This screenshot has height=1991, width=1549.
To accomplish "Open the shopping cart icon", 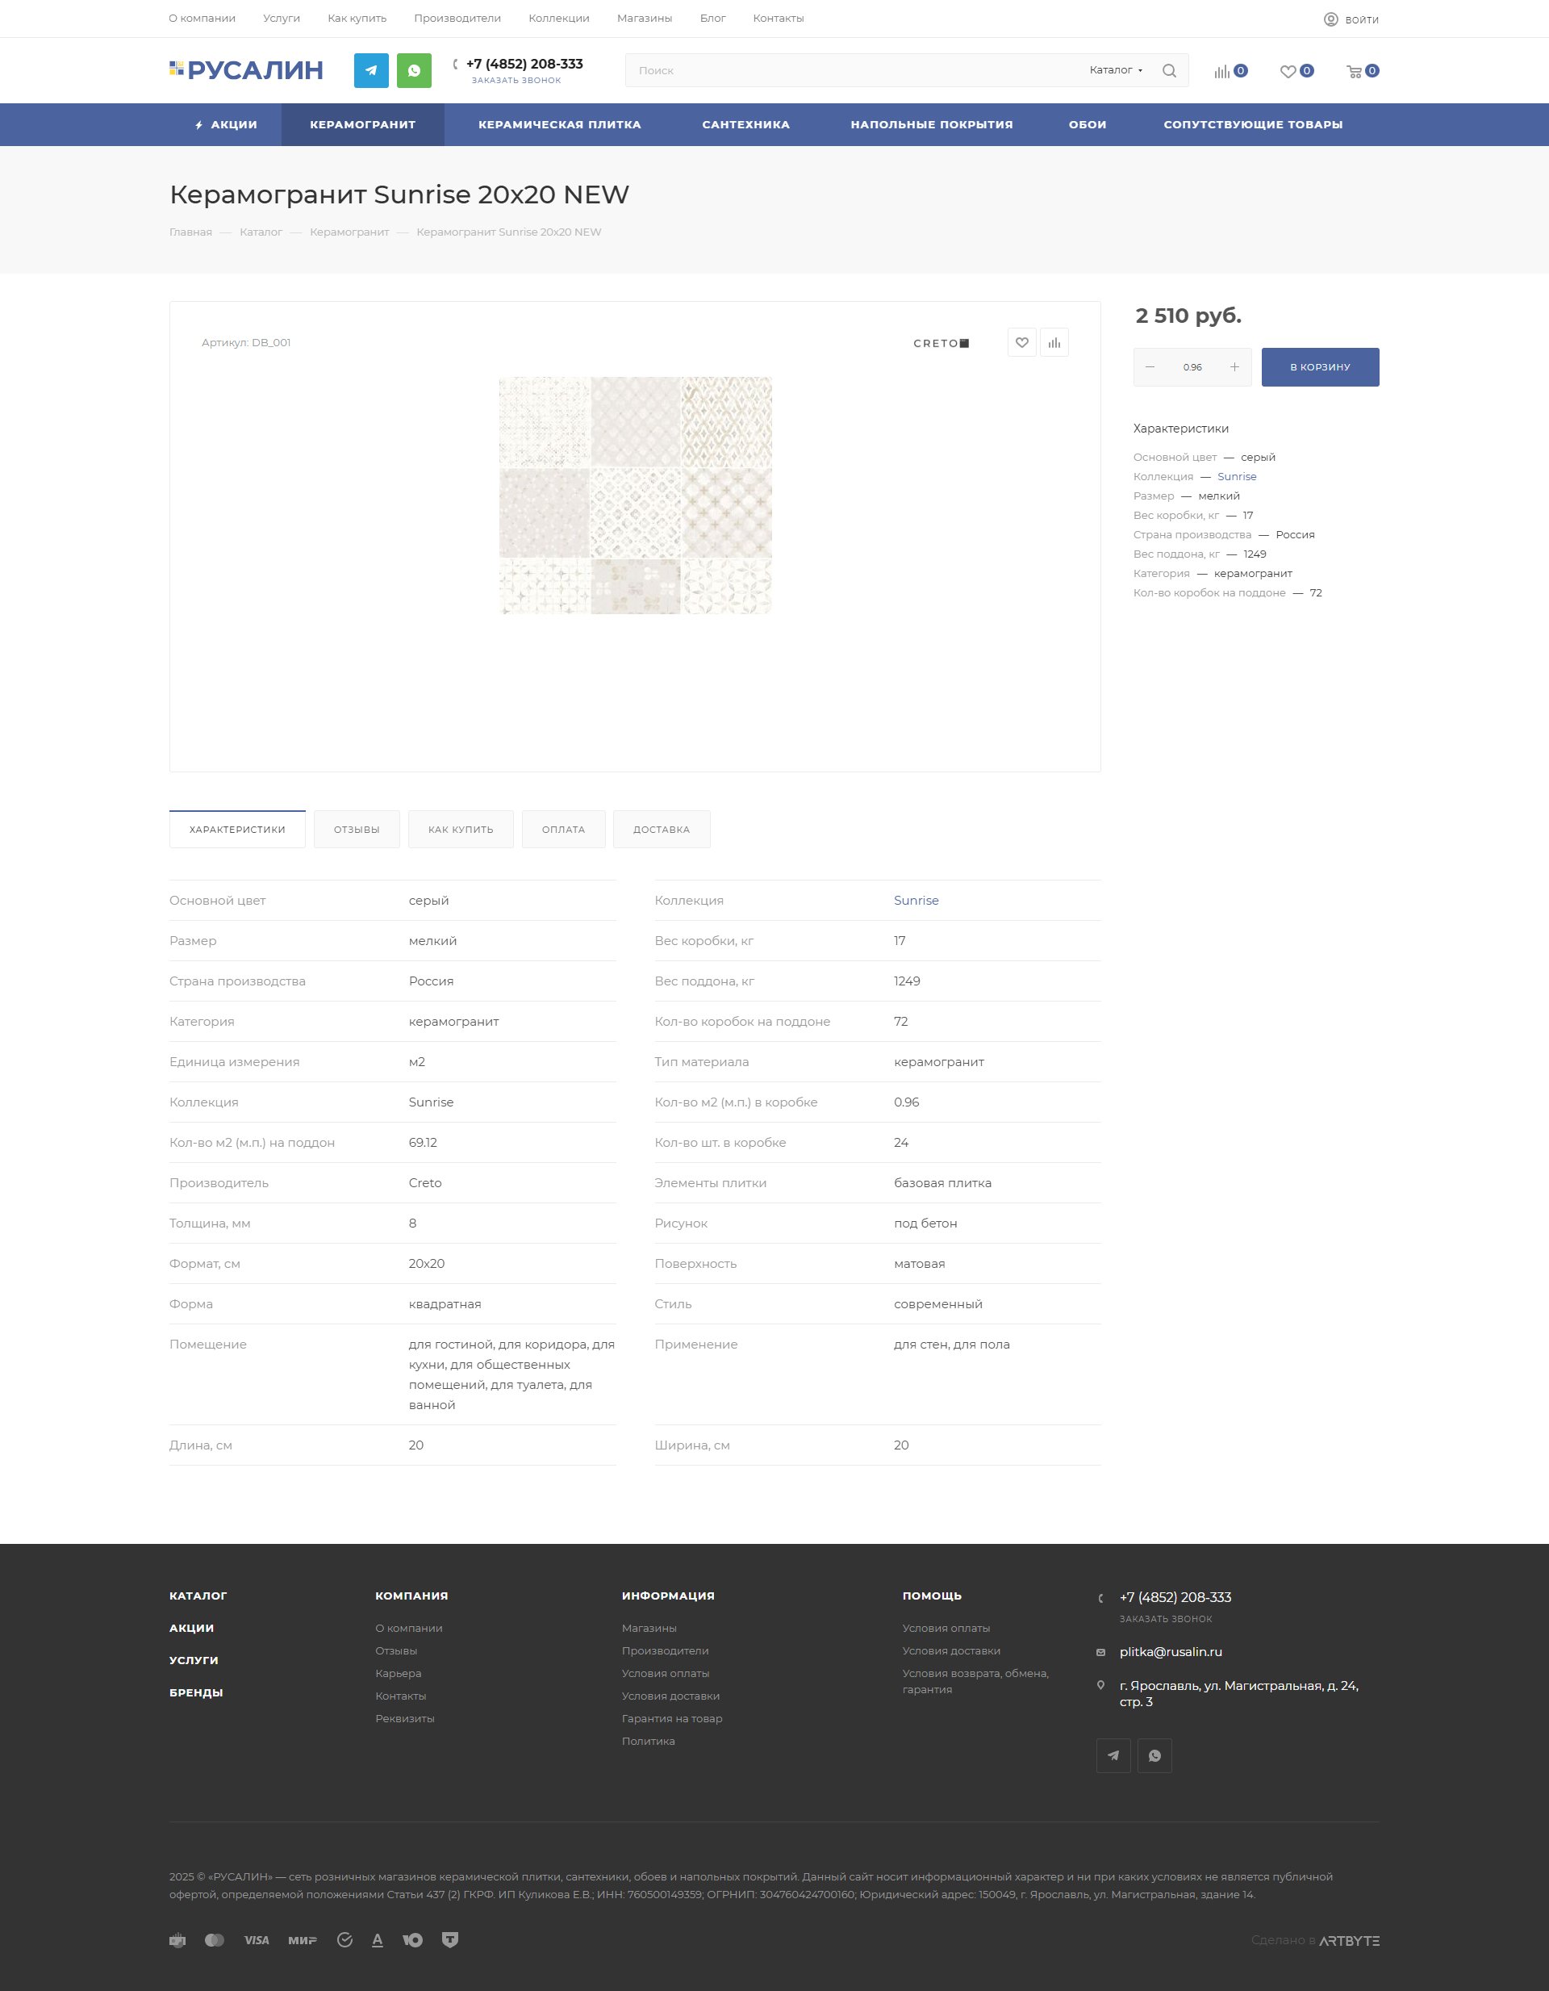I will point(1354,71).
